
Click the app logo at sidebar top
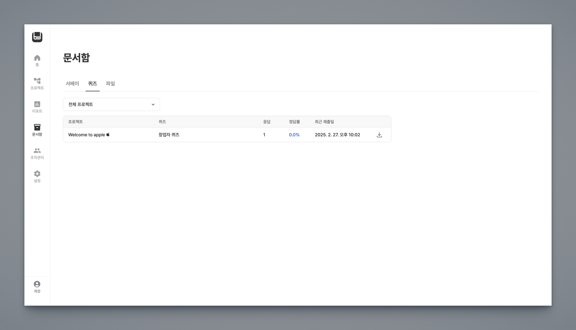click(x=37, y=37)
